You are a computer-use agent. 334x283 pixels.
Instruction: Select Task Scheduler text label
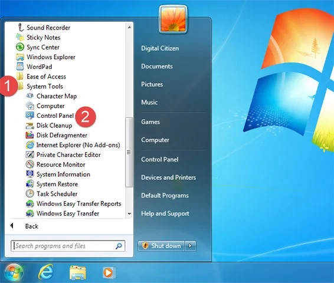[57, 194]
